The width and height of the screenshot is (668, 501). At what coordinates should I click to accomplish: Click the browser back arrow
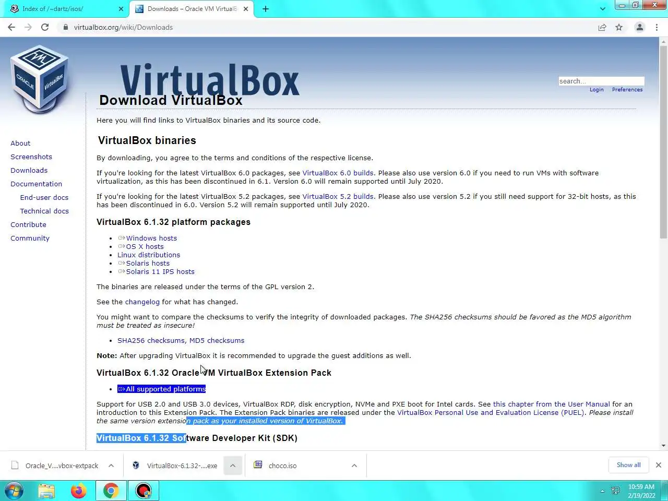click(x=11, y=27)
